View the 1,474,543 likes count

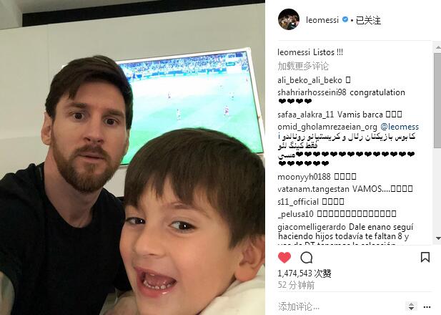304,273
